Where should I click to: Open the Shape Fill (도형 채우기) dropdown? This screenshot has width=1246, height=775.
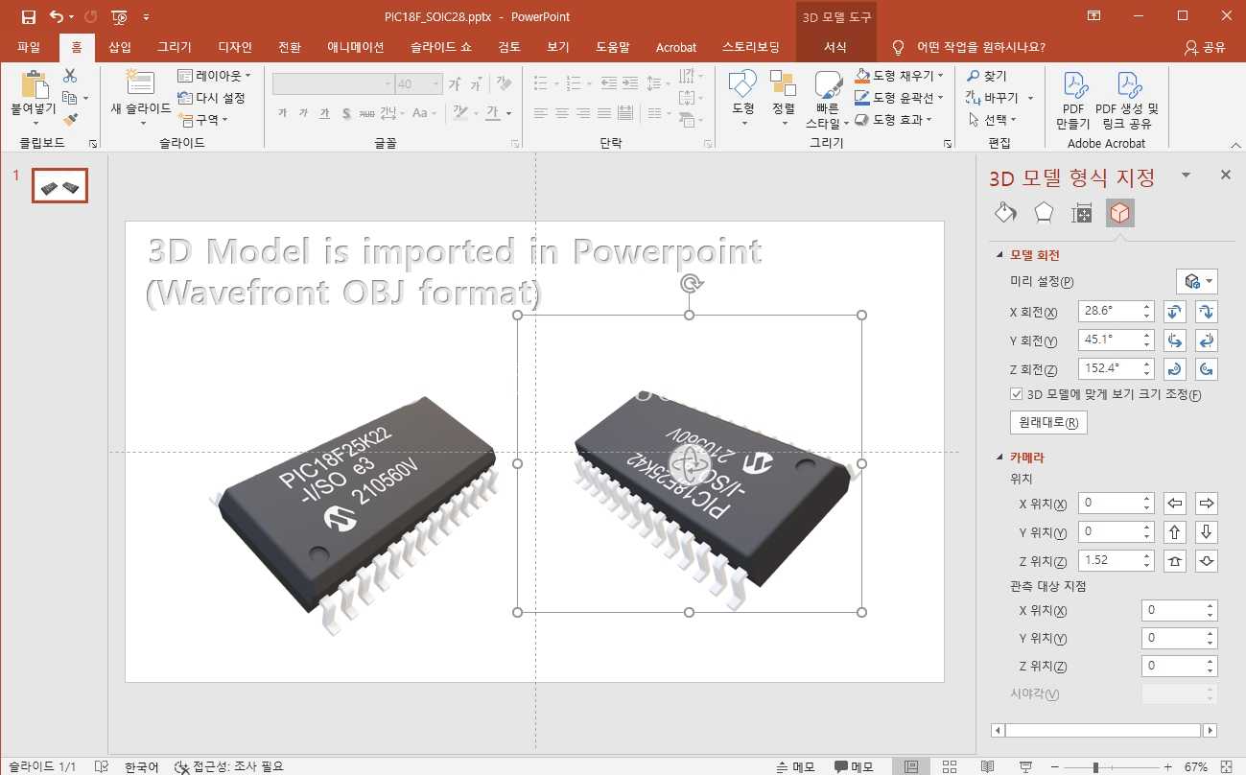(x=900, y=76)
